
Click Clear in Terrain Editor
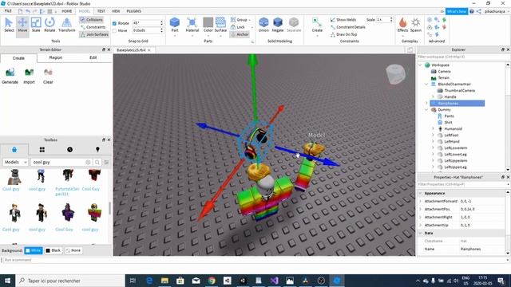click(x=48, y=77)
